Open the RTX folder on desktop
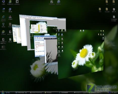This screenshot has width=118, height=94. pyautogui.click(x=100, y=10)
